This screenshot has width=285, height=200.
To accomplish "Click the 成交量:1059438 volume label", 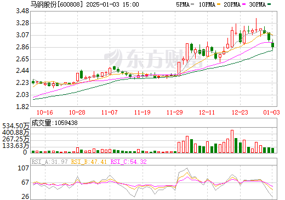I will tap(54, 123).
